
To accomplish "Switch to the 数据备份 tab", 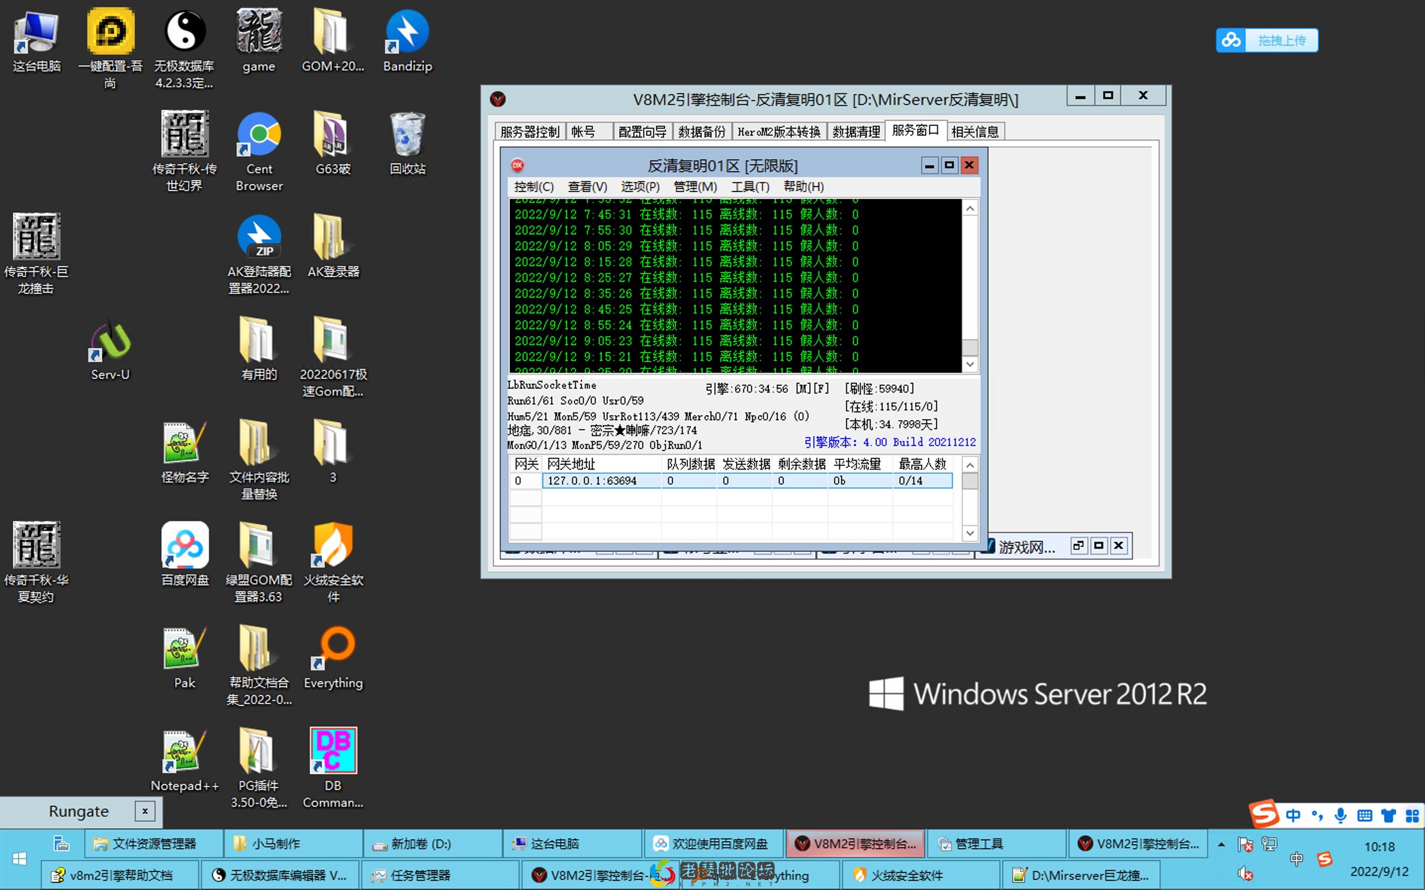I will (x=701, y=131).
